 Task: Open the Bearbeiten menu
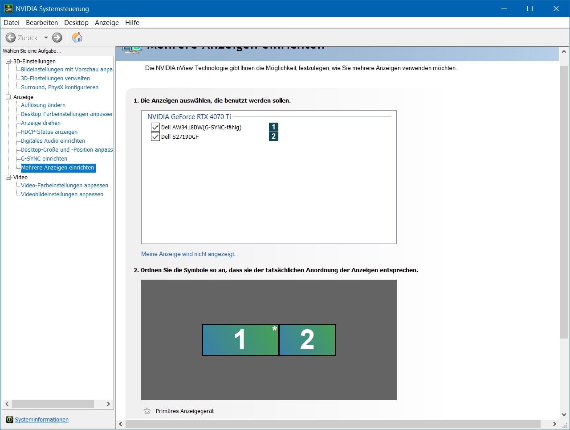coord(42,23)
